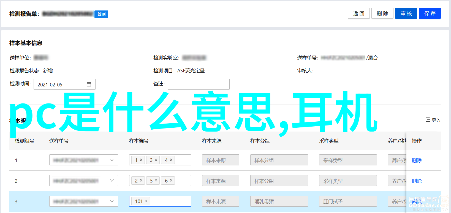Remove sample tag 101 in row 3
Viewport: 451px width, 213px height.
pos(146,201)
